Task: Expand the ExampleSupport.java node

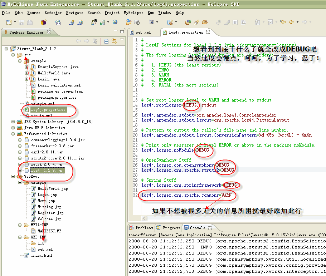Action: pos(26,67)
